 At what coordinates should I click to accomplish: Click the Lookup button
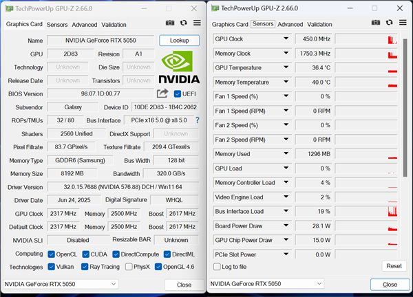pyautogui.click(x=179, y=41)
